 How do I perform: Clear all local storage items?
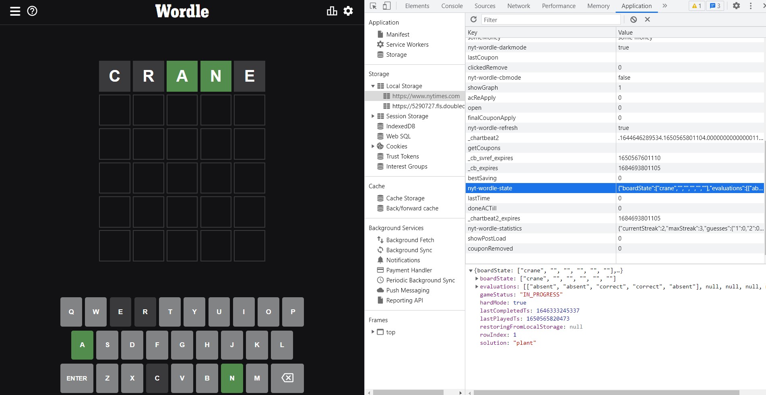(x=633, y=19)
